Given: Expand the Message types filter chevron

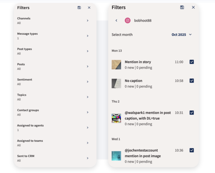Looking at the screenshot, I should 88,36.
